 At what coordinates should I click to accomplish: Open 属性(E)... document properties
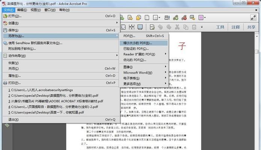click(61, 76)
